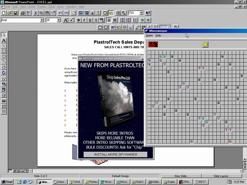Select the Text tool in drawing toolbar
The height and width of the screenshot is (185, 247).
click(x=4, y=41)
